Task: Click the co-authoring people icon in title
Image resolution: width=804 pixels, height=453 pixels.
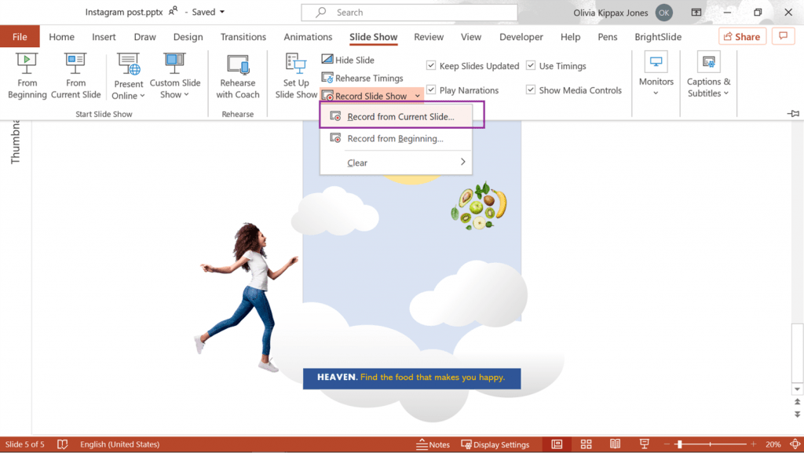Action: [174, 11]
